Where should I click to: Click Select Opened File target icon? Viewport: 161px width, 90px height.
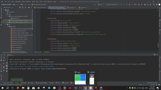(20, 7)
